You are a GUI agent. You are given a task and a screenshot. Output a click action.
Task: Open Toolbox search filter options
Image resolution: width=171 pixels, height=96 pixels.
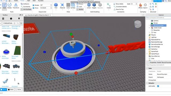pos(21,23)
